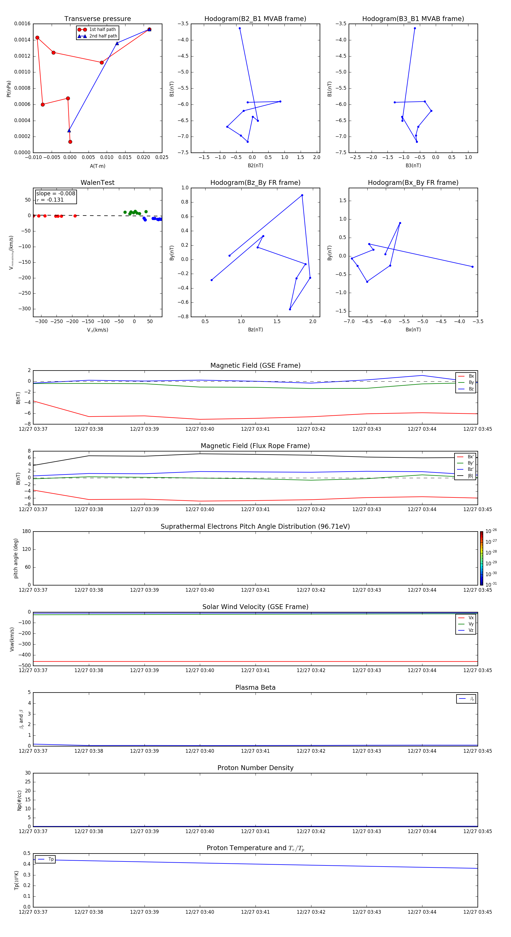
Task: Click the pitch angle colorbar
Action: point(481,558)
